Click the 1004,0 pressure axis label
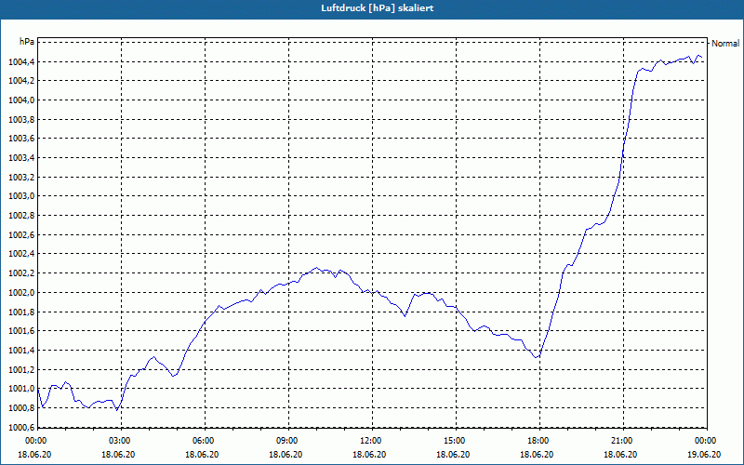744x465 pixels. [x=21, y=100]
